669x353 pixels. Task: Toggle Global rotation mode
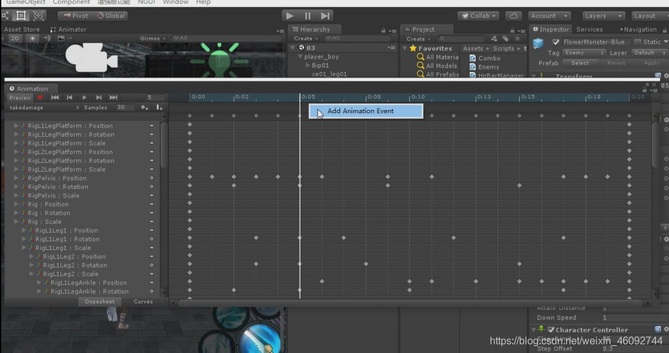click(111, 16)
